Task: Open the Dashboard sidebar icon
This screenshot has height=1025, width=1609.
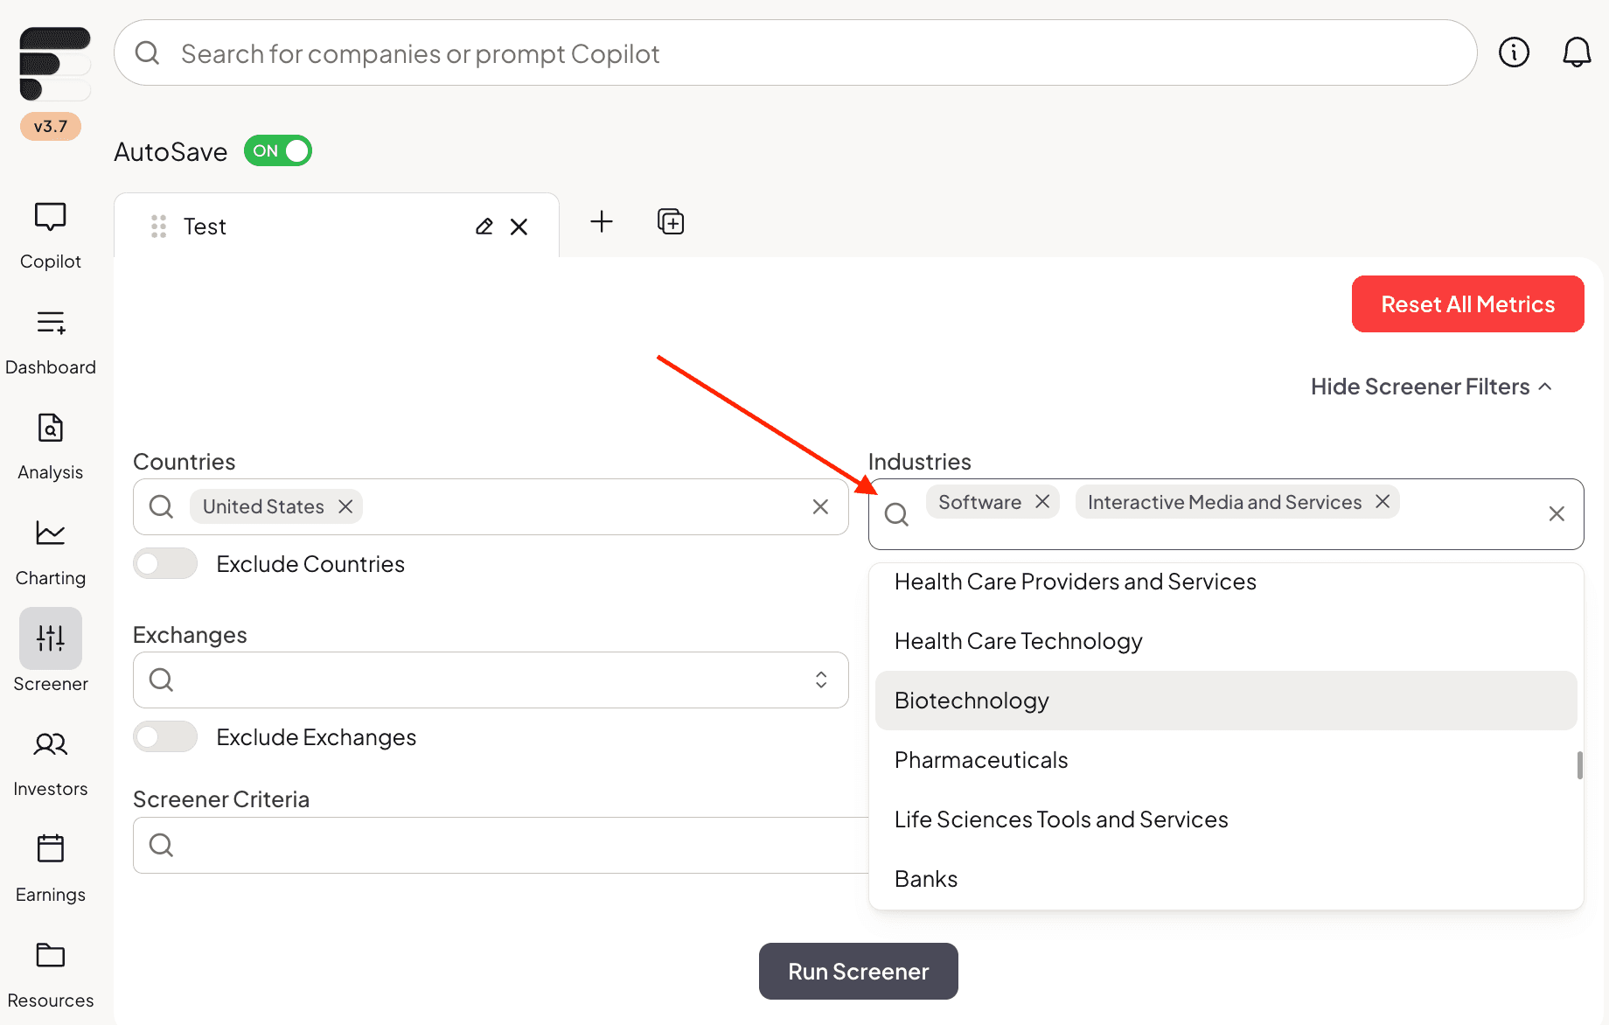Action: (50, 323)
